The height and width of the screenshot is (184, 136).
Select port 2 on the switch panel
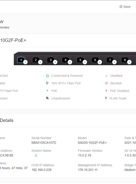point(36,60)
